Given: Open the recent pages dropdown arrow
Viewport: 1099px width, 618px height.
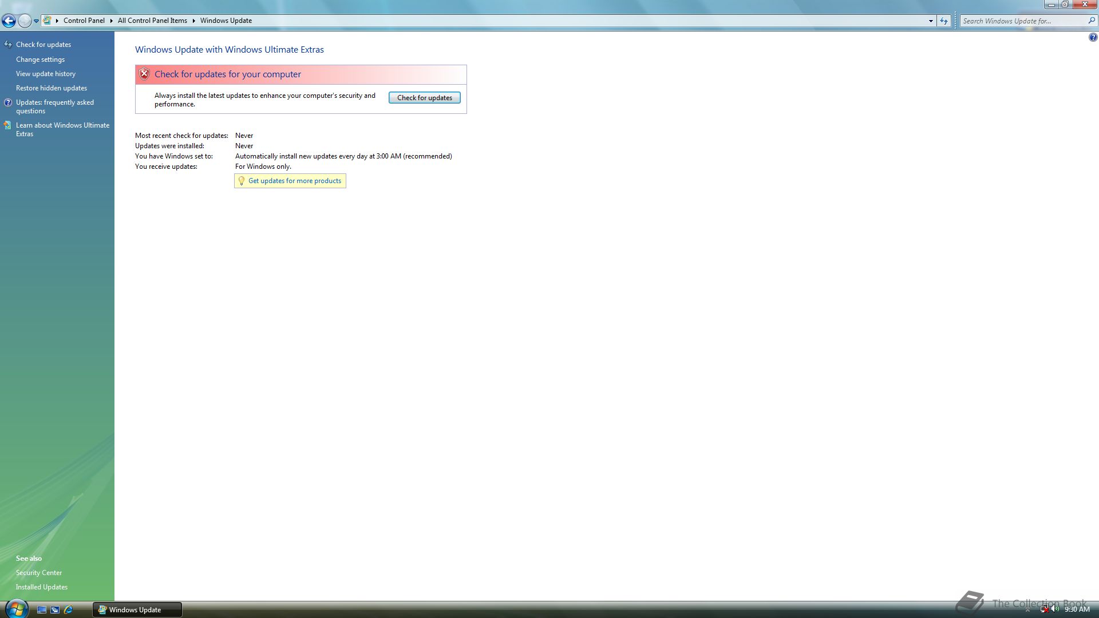Looking at the screenshot, I should click(x=36, y=21).
